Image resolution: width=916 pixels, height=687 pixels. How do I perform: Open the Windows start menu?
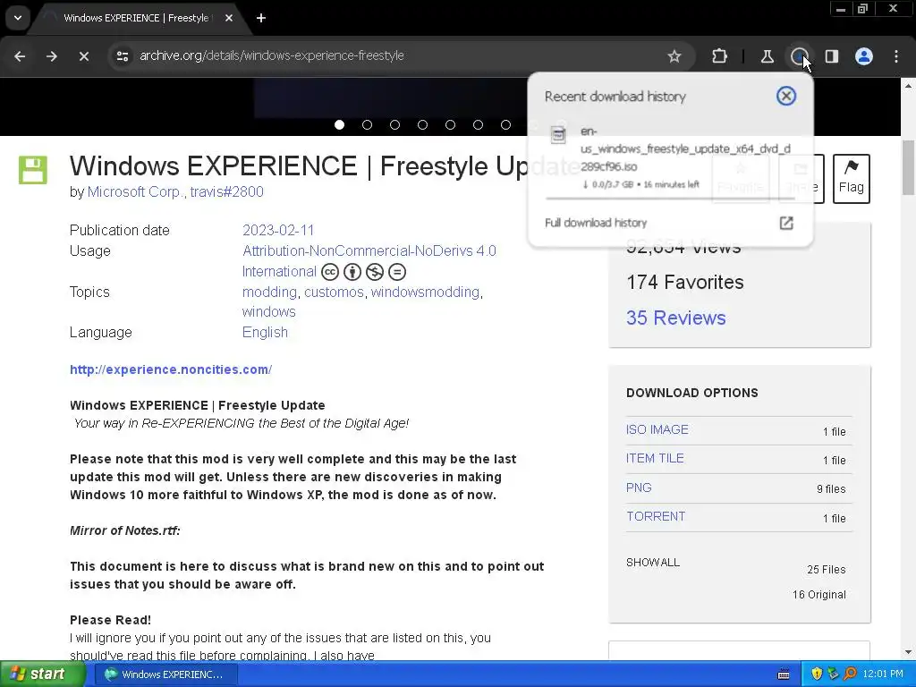point(43,674)
